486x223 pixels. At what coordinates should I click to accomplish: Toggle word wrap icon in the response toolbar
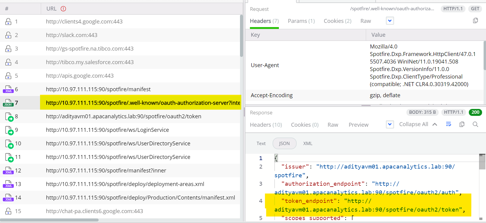pos(449,124)
